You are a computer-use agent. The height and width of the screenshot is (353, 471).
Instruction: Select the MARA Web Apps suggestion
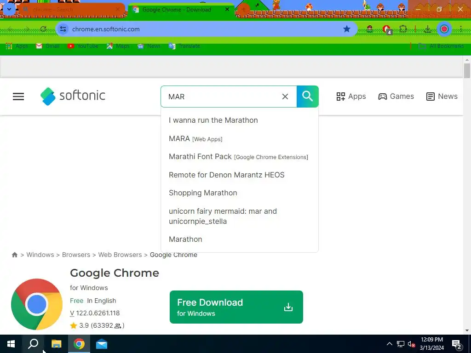195,139
